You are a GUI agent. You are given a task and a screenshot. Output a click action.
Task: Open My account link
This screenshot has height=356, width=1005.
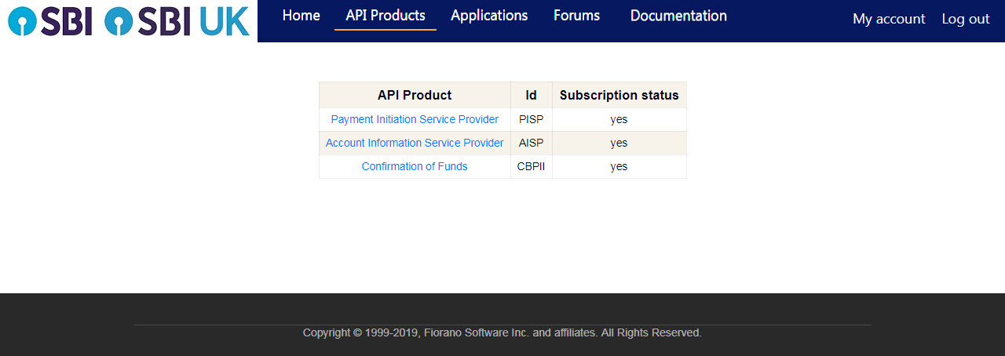click(889, 19)
